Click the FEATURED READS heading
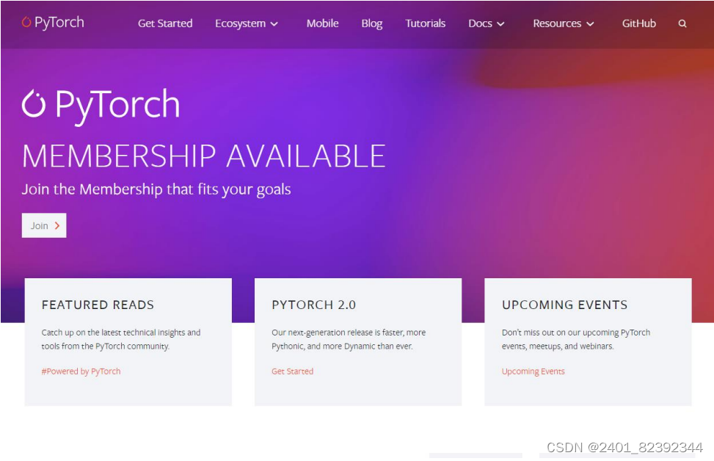 point(98,305)
